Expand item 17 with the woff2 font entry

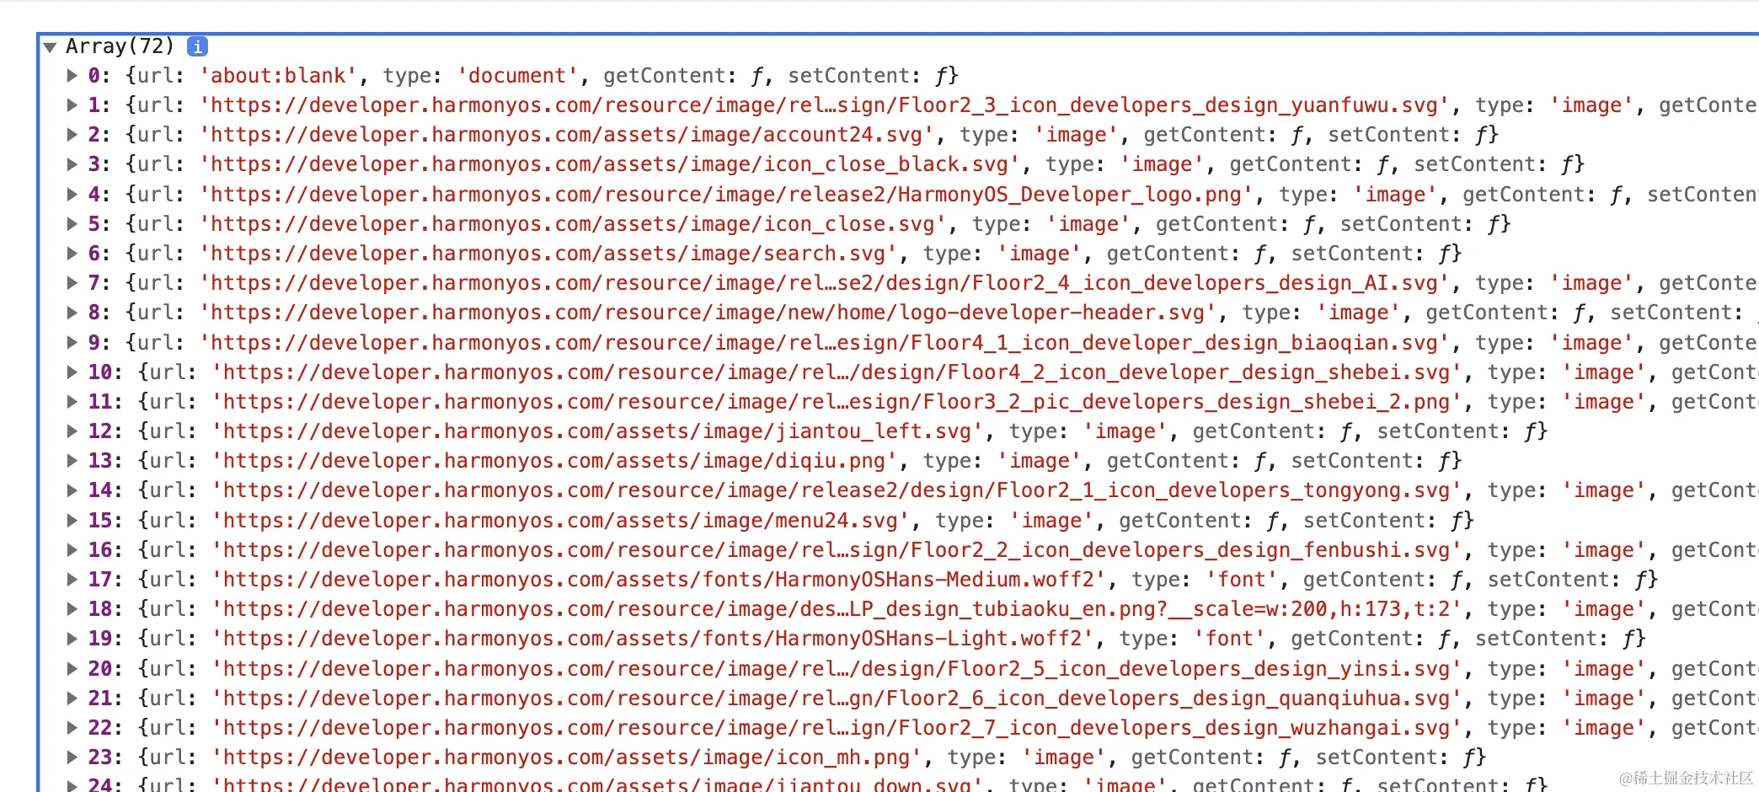click(x=71, y=579)
